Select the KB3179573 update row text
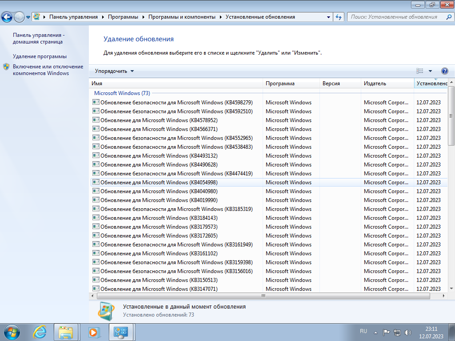Image resolution: width=455 pixels, height=341 pixels. tap(159, 227)
